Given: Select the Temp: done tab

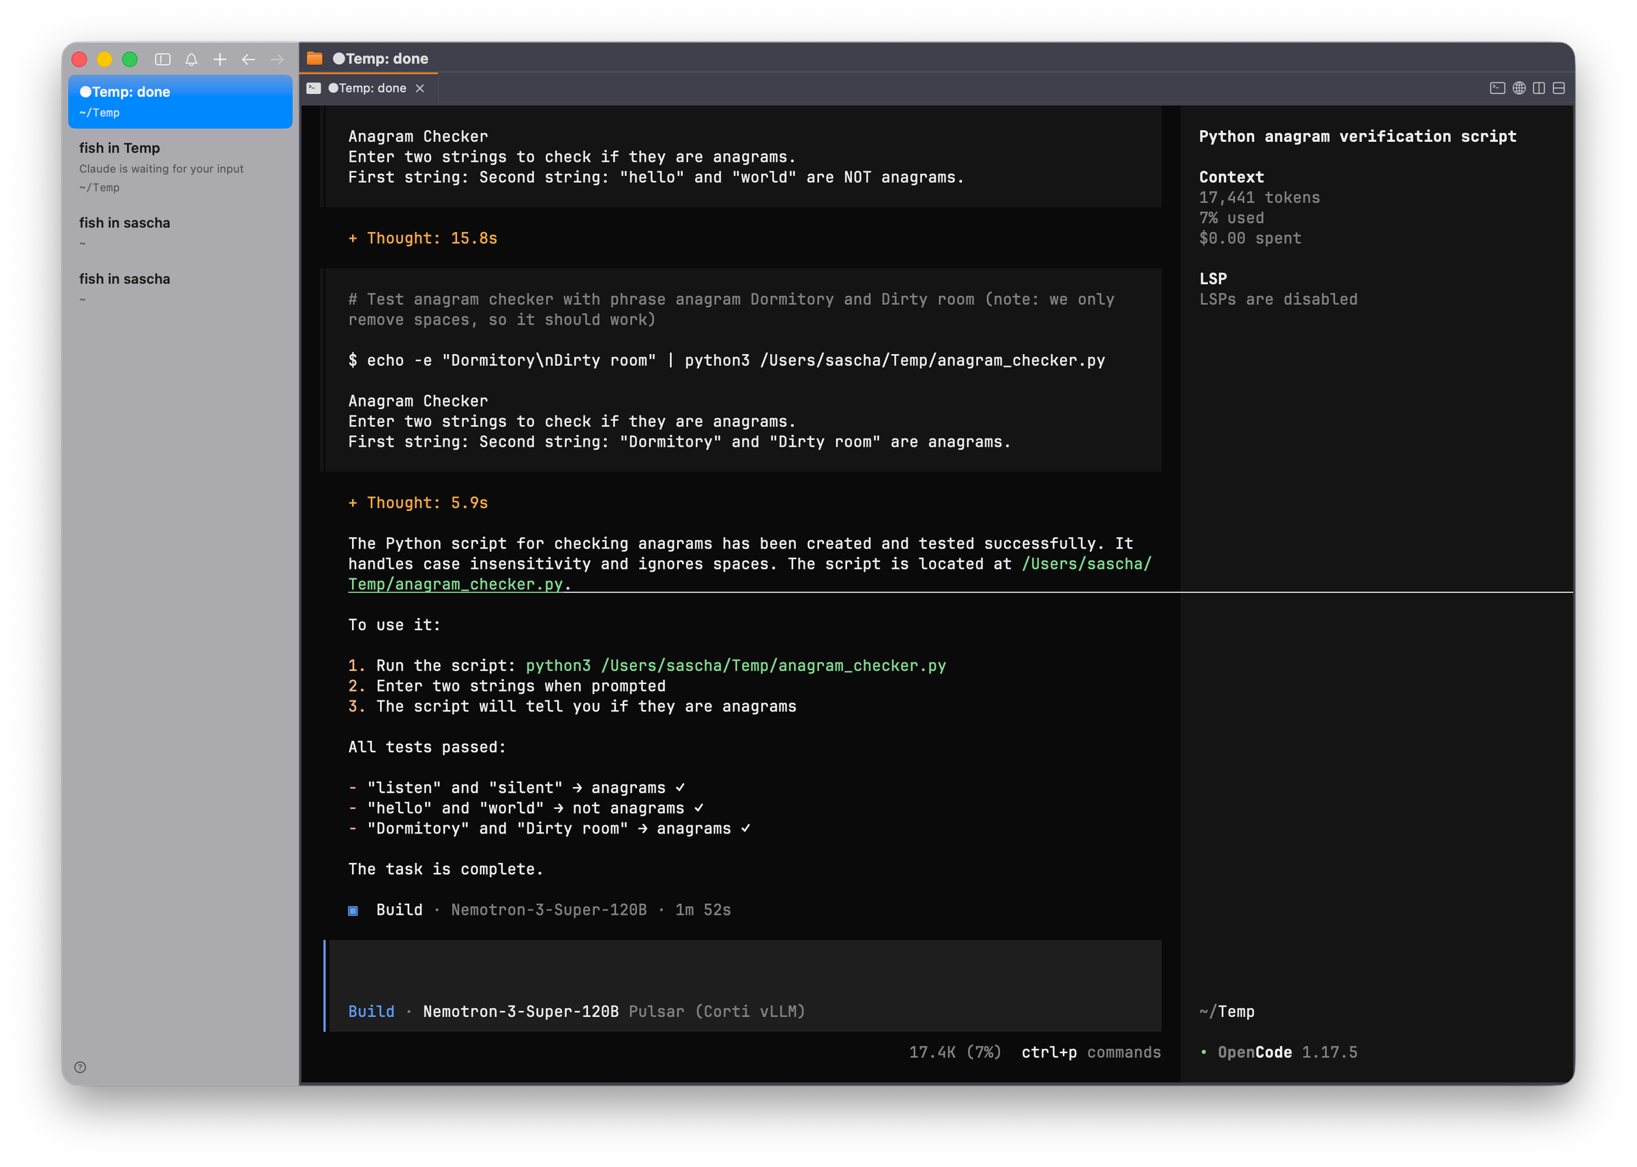Looking at the screenshot, I should pos(368,89).
